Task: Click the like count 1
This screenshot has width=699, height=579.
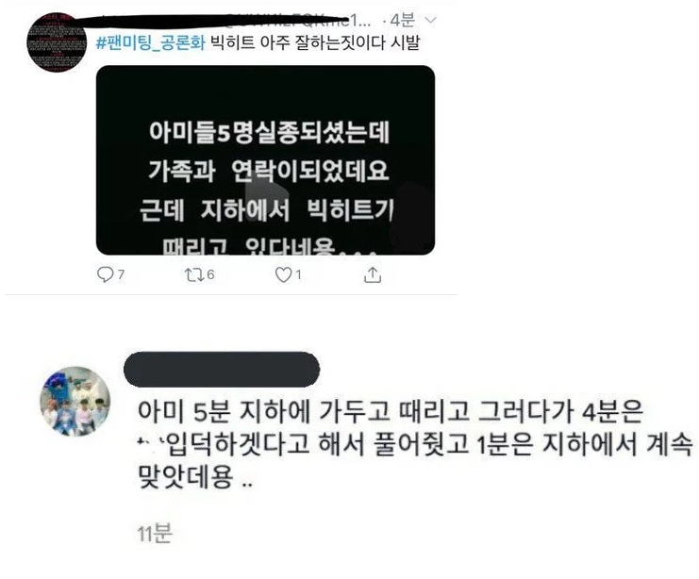Action: pyautogui.click(x=298, y=275)
